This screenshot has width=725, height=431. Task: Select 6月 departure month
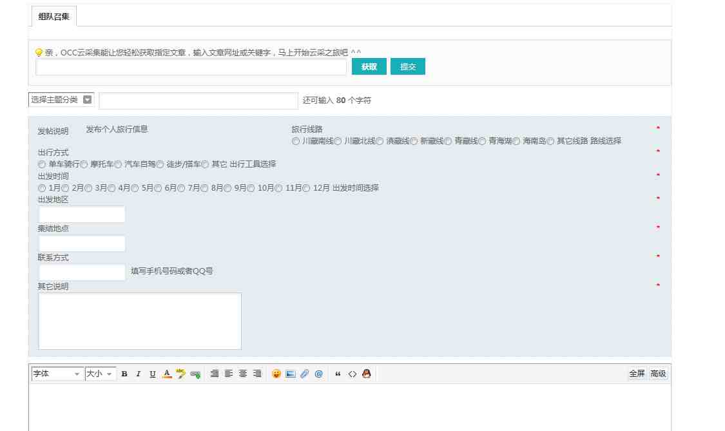point(158,188)
